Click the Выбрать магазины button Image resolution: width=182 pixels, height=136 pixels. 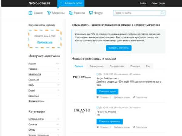point(119,48)
